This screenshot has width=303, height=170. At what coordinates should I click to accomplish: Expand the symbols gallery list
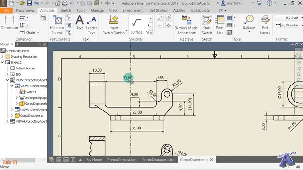pos(151,33)
